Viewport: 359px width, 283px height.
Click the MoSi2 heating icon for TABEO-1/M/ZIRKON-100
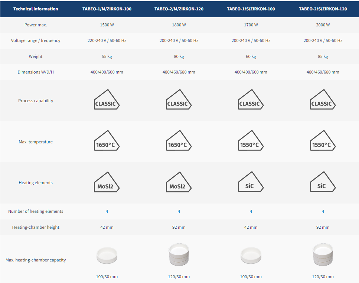click(x=107, y=182)
